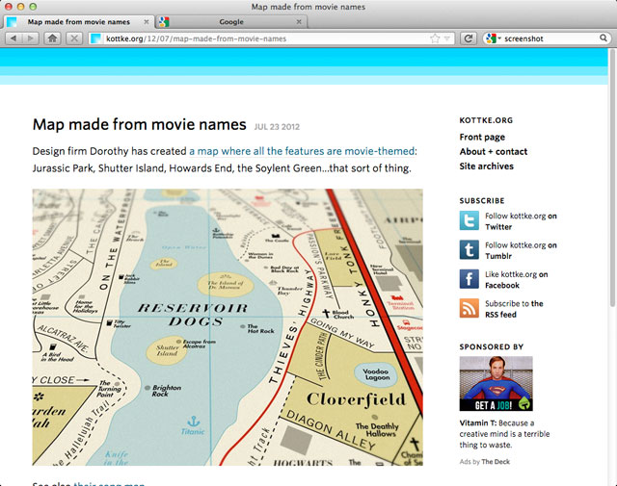Open the Google search engine dropdown
This screenshot has height=486, width=617.
[492, 38]
